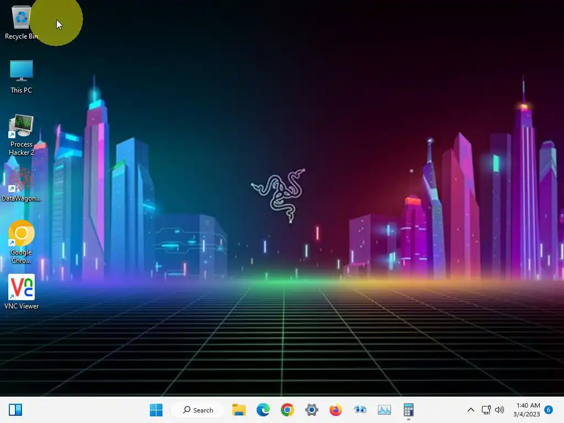Image resolution: width=564 pixels, height=423 pixels.
Task: Select the Google Chrome desktop shortcut
Action: click(x=21, y=242)
